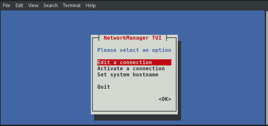268x126 pixels.
Task: Open the Terminal menu
Action: [72, 5]
